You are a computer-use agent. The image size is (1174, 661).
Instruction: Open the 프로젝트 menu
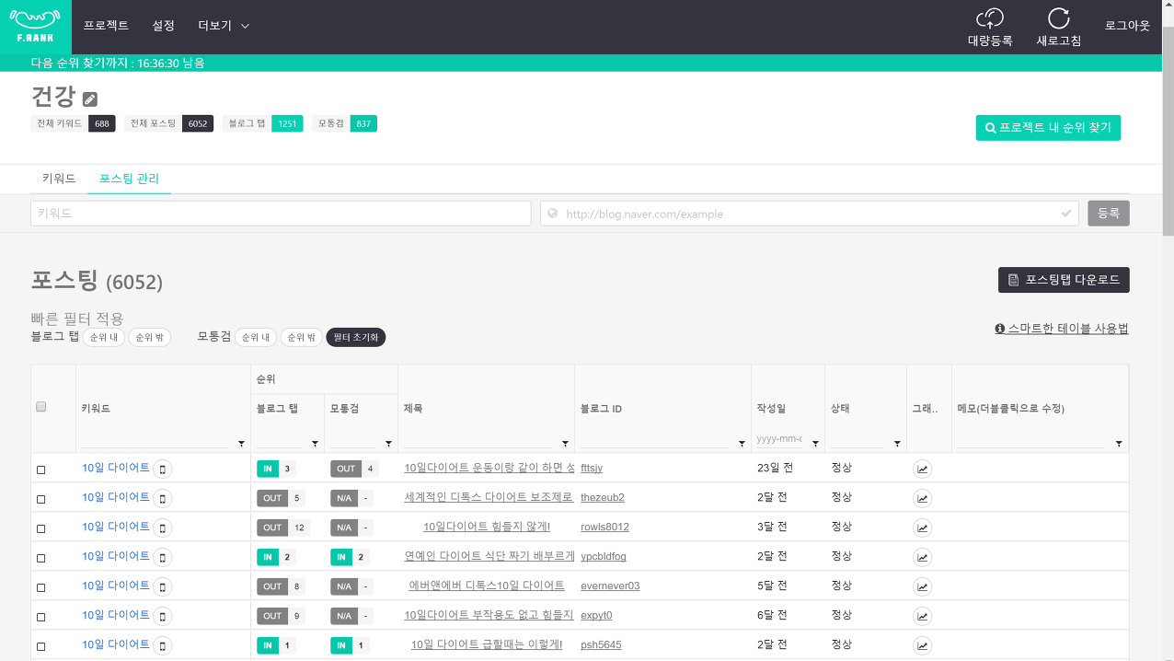106,26
